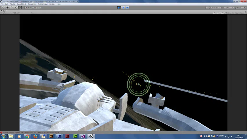Open Adobe Illustrator from taskbar
The image size is (247, 139).
click(51, 136)
